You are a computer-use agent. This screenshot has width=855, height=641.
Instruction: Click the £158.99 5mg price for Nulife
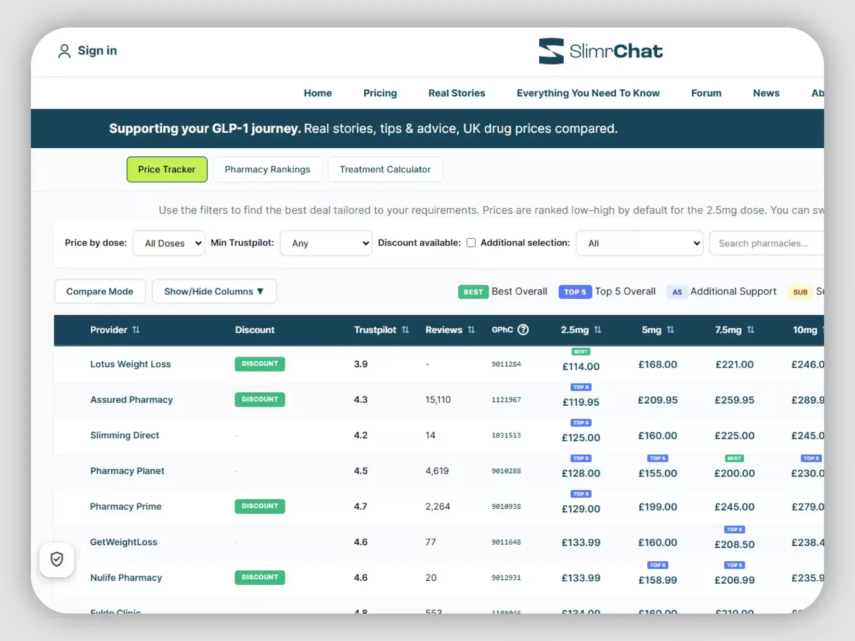(x=658, y=580)
